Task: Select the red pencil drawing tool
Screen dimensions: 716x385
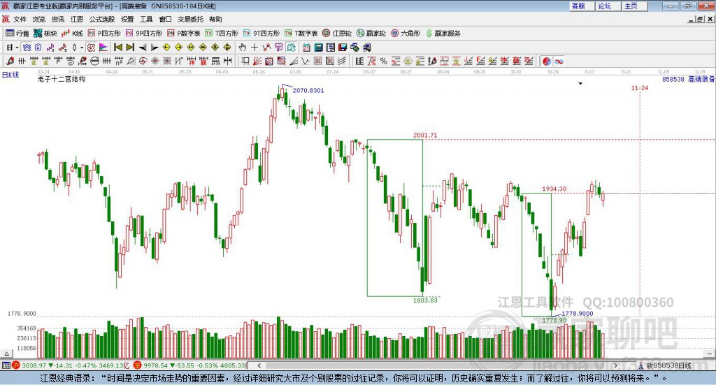Action: [x=10, y=61]
